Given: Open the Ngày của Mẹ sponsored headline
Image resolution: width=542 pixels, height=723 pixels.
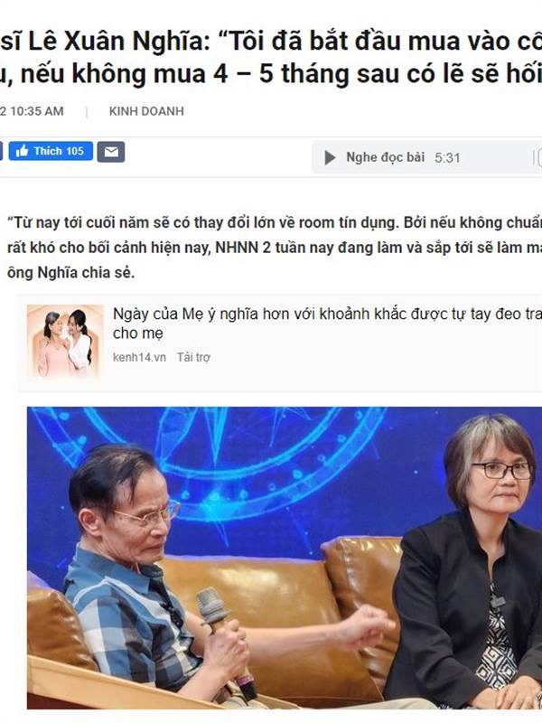Looking at the screenshot, I should tap(327, 323).
